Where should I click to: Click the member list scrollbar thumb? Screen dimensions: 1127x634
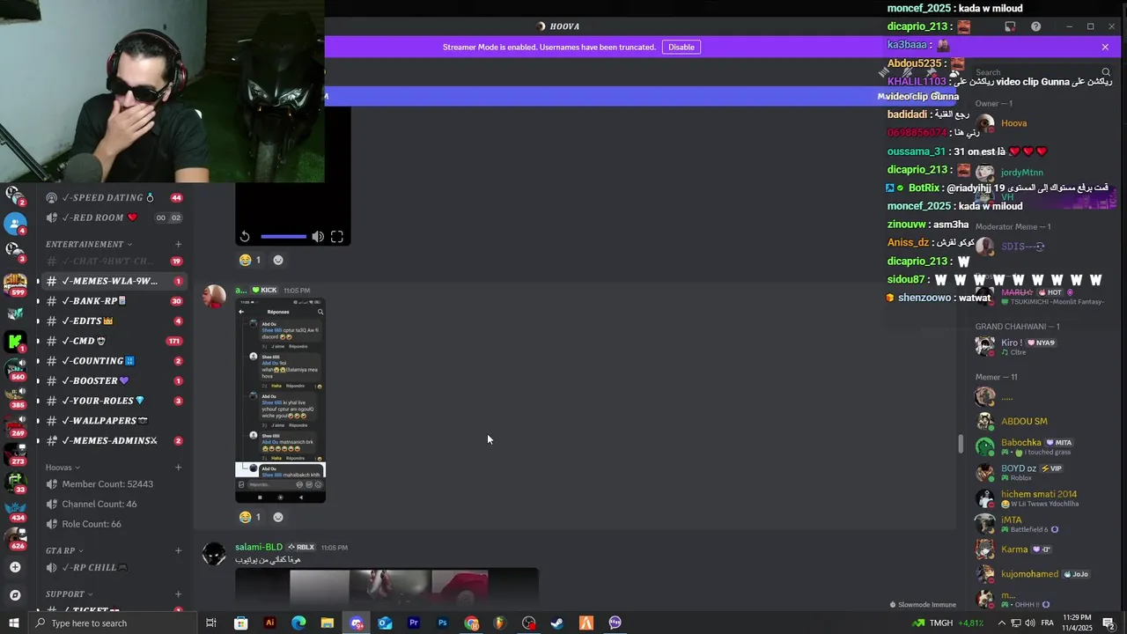coord(961,444)
